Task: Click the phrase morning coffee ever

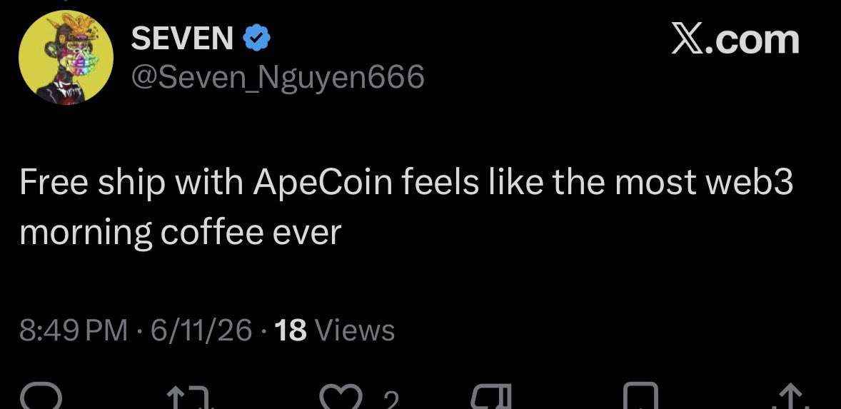Action: click(180, 233)
